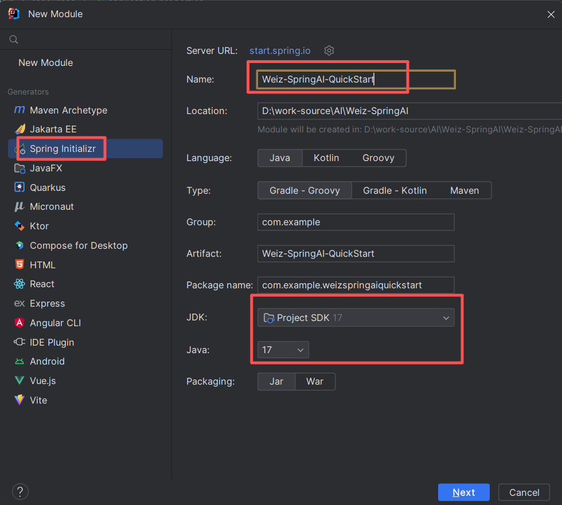The width and height of the screenshot is (562, 505).
Task: Close the New Module dialog
Action: tap(551, 14)
